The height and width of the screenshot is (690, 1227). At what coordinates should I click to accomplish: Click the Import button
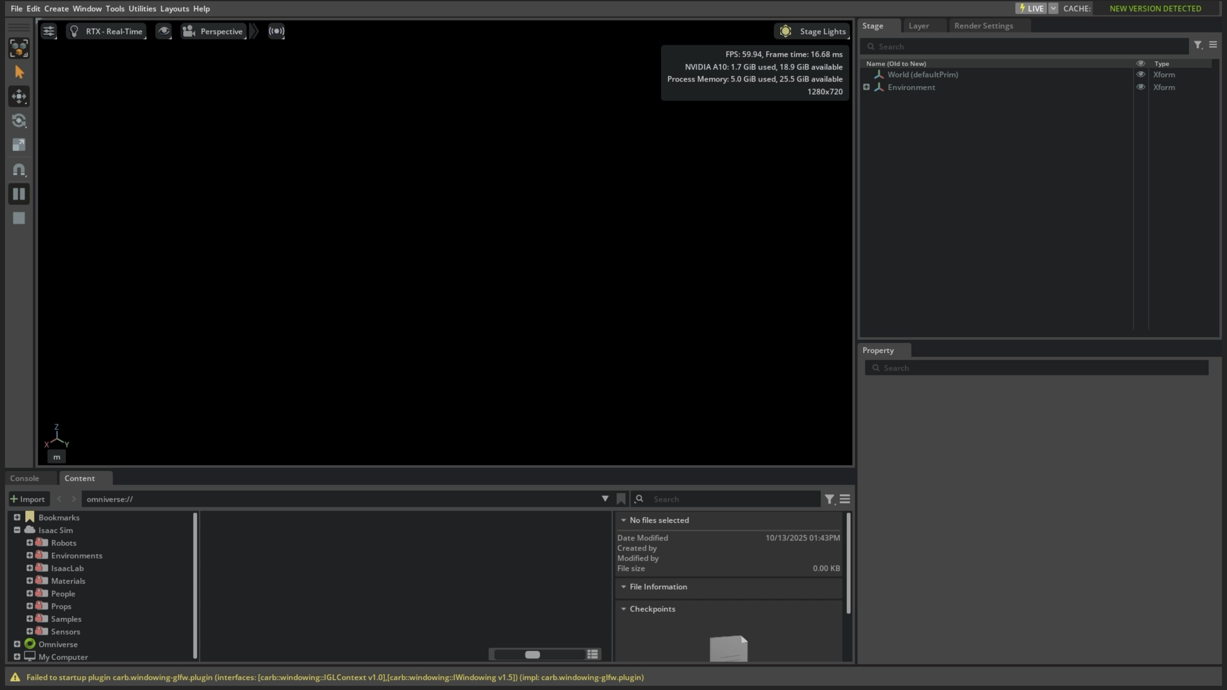click(28, 499)
